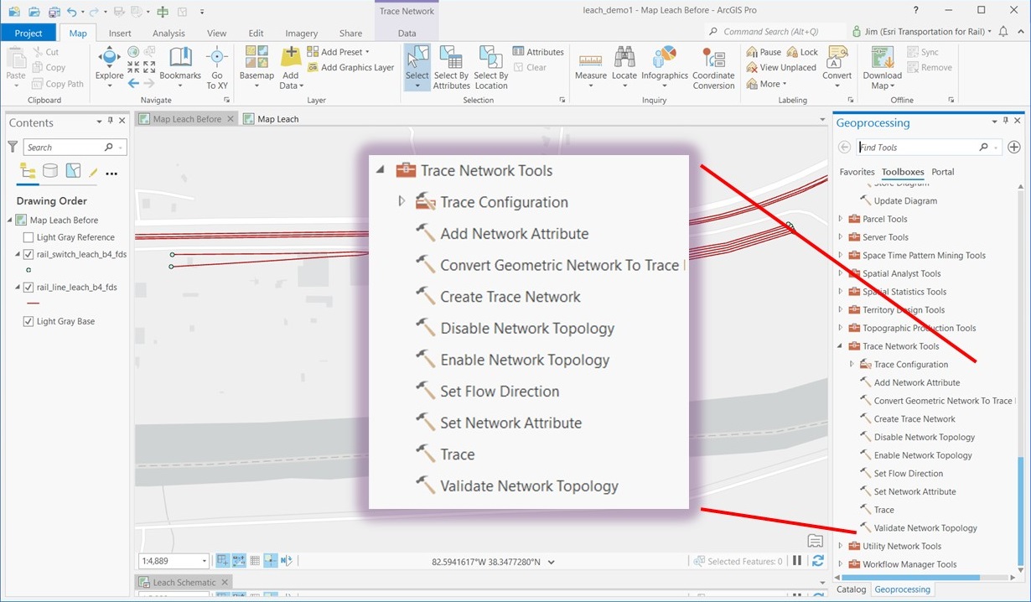This screenshot has width=1031, height=602.
Task: Toggle visibility of rail_line_leach_b4_fds layer
Action: tap(29, 288)
